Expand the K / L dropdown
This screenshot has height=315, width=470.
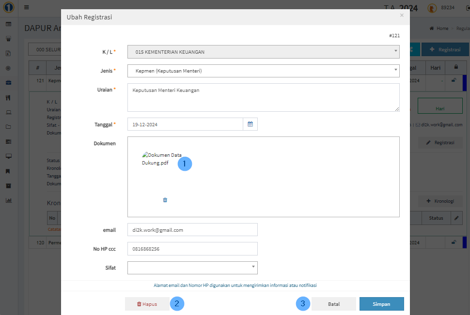(263, 52)
